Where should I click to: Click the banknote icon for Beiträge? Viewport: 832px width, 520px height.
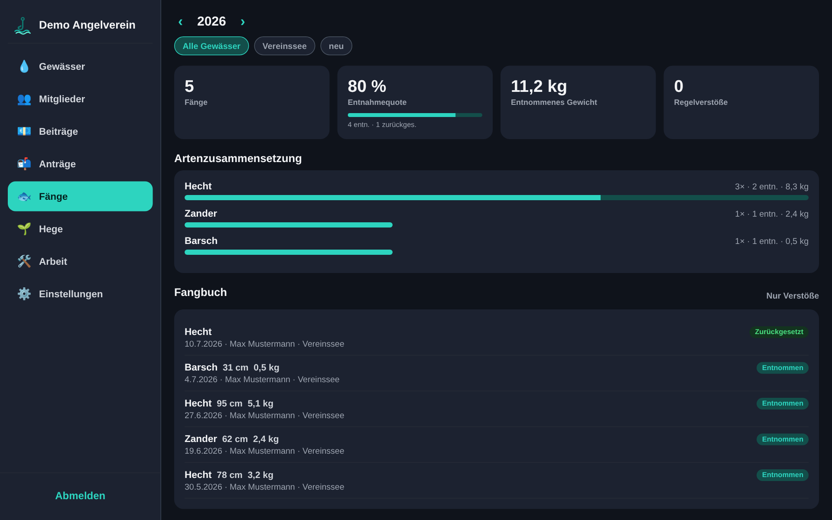coord(24,131)
